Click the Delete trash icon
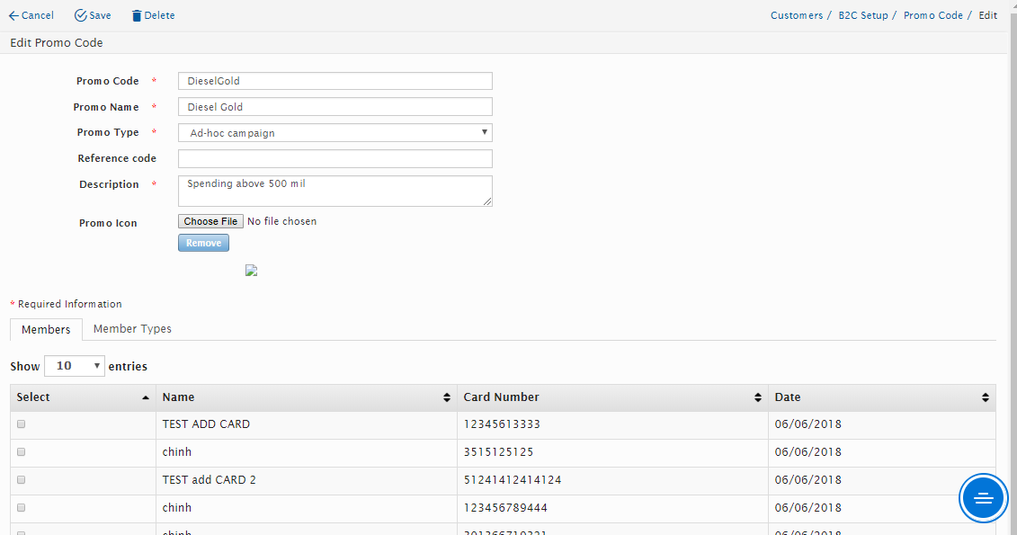Screen dimensions: 1017x535 [137, 15]
